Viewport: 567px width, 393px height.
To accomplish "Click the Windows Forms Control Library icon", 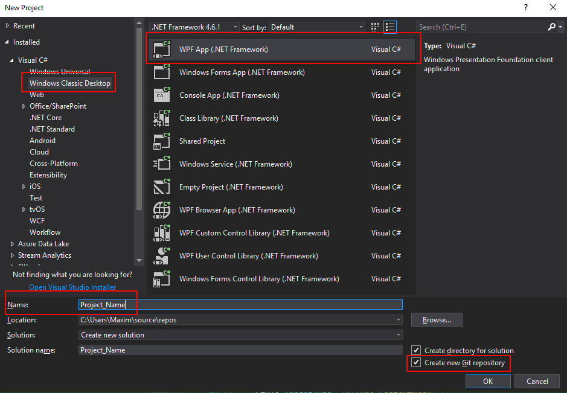I will pos(162,279).
